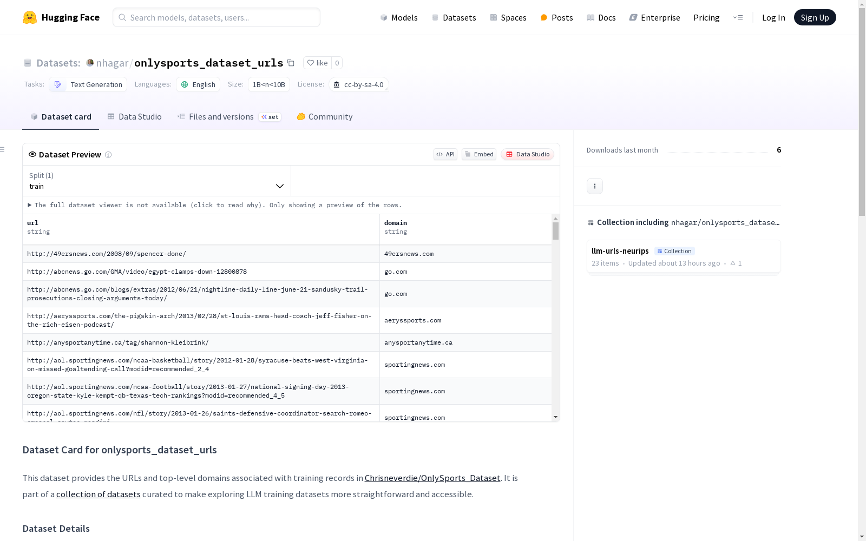The height and width of the screenshot is (541, 866).
Task: Select the anysportanytime.ca domain cell
Action: pyautogui.click(x=465, y=342)
